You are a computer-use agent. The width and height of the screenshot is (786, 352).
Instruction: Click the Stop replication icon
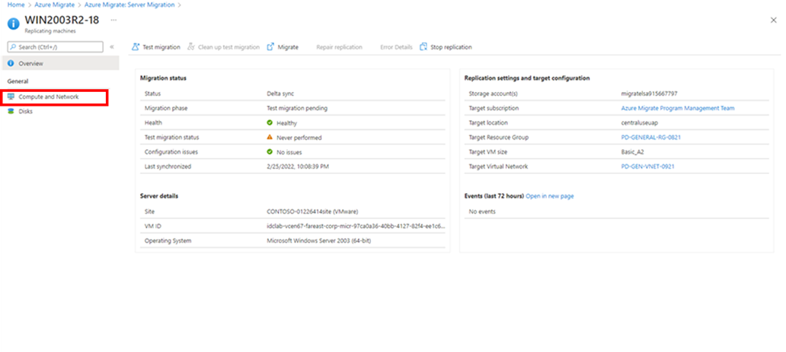click(x=423, y=47)
